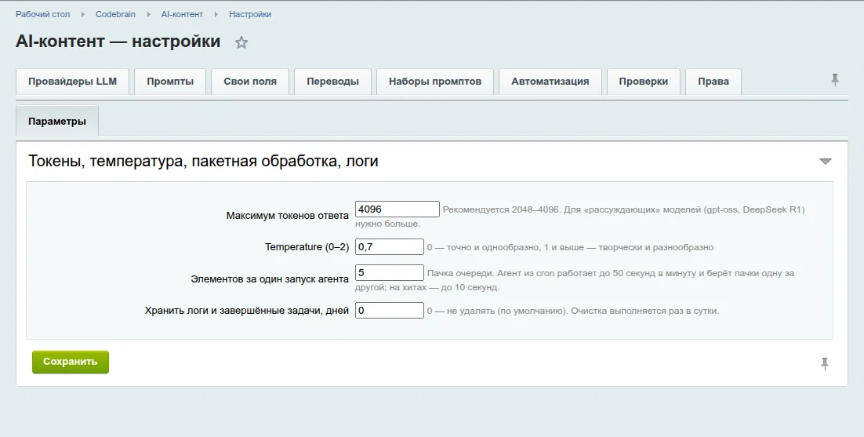Open the Провайдеры LLM tab
This screenshot has height=437, width=864.
pyautogui.click(x=73, y=82)
